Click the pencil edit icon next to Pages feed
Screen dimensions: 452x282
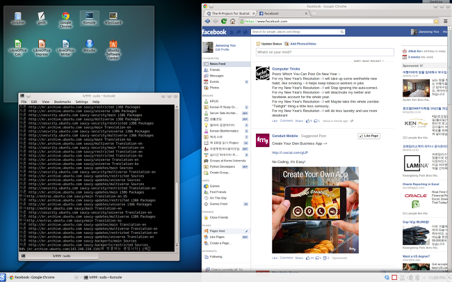246,231
